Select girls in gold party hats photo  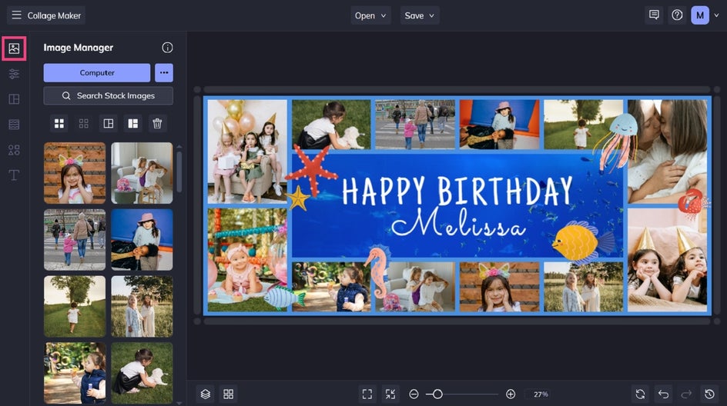coord(667,260)
